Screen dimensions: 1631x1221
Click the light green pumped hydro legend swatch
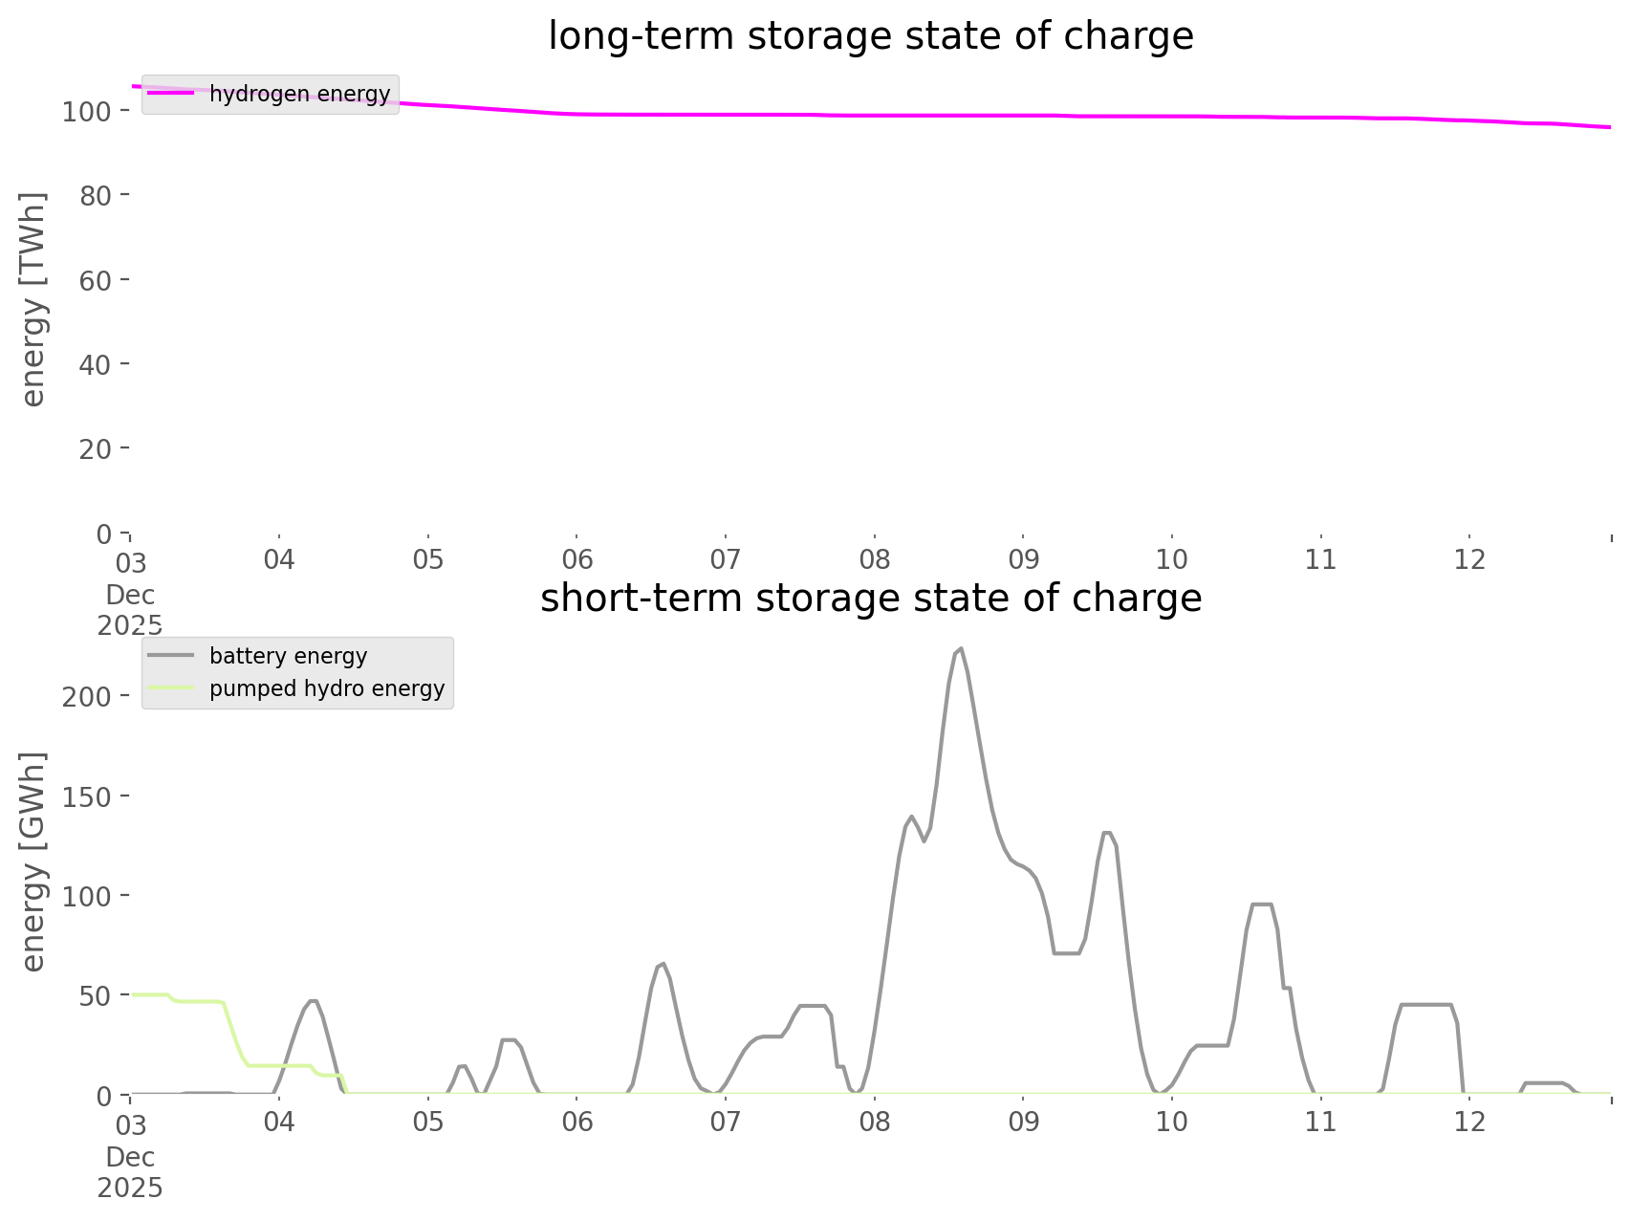coord(171,688)
